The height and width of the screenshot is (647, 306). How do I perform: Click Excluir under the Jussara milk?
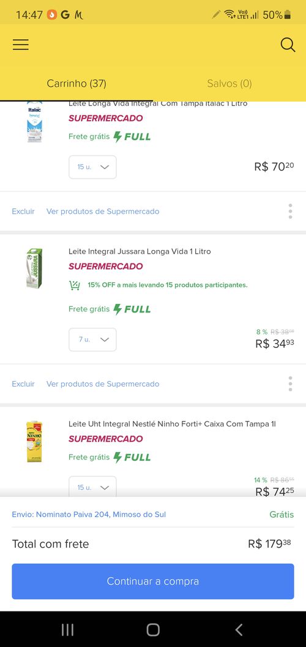pyautogui.click(x=23, y=384)
